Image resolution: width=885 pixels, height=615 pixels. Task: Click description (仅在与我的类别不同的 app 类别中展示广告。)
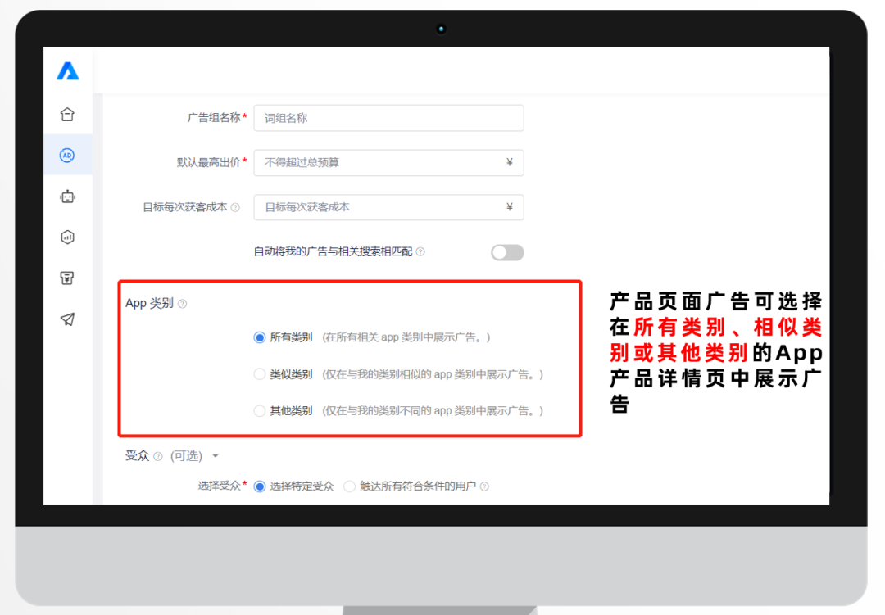pyautogui.click(x=433, y=411)
